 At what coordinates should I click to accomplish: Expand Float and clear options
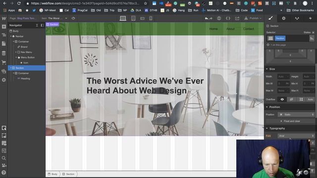pyautogui.click(x=290, y=121)
